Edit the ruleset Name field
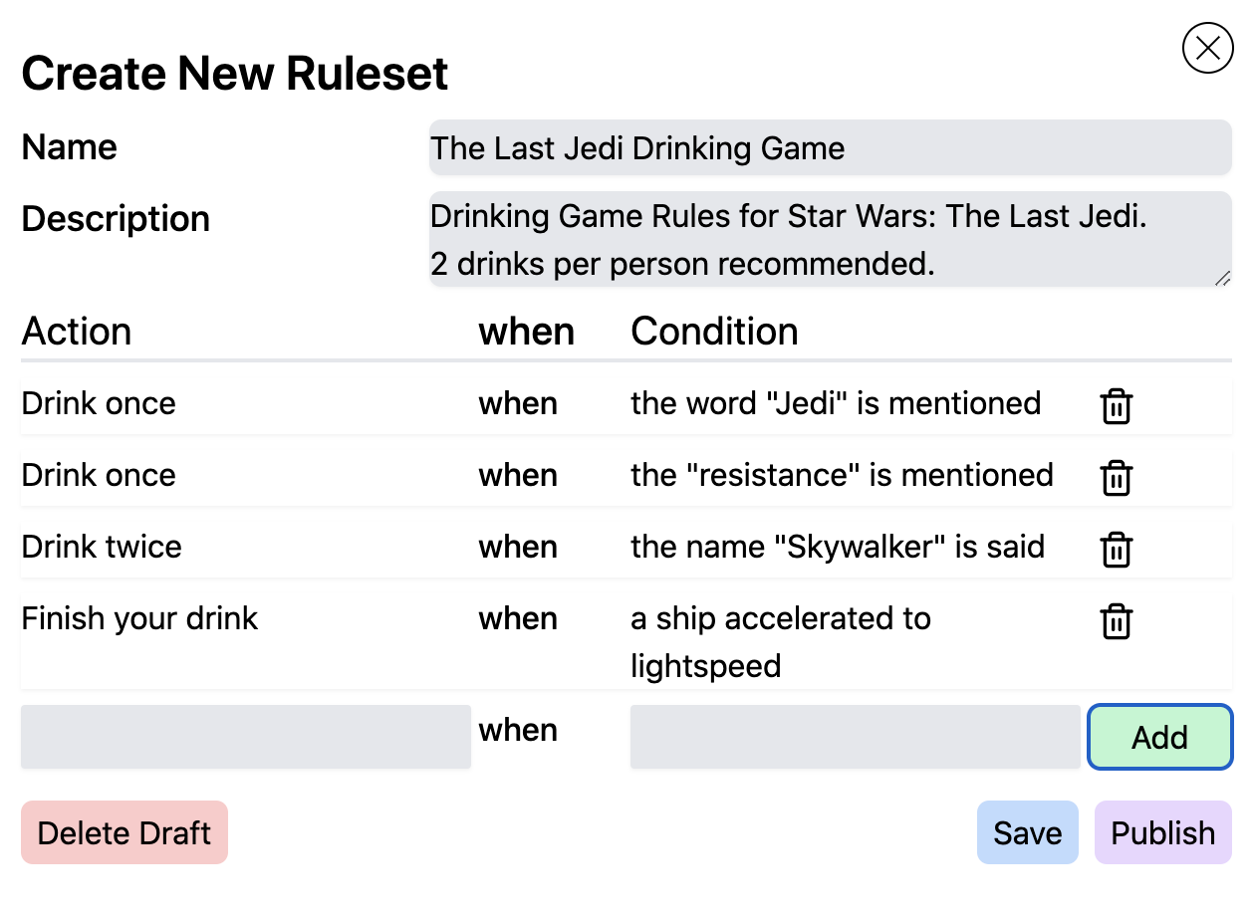 pyautogui.click(x=830, y=147)
